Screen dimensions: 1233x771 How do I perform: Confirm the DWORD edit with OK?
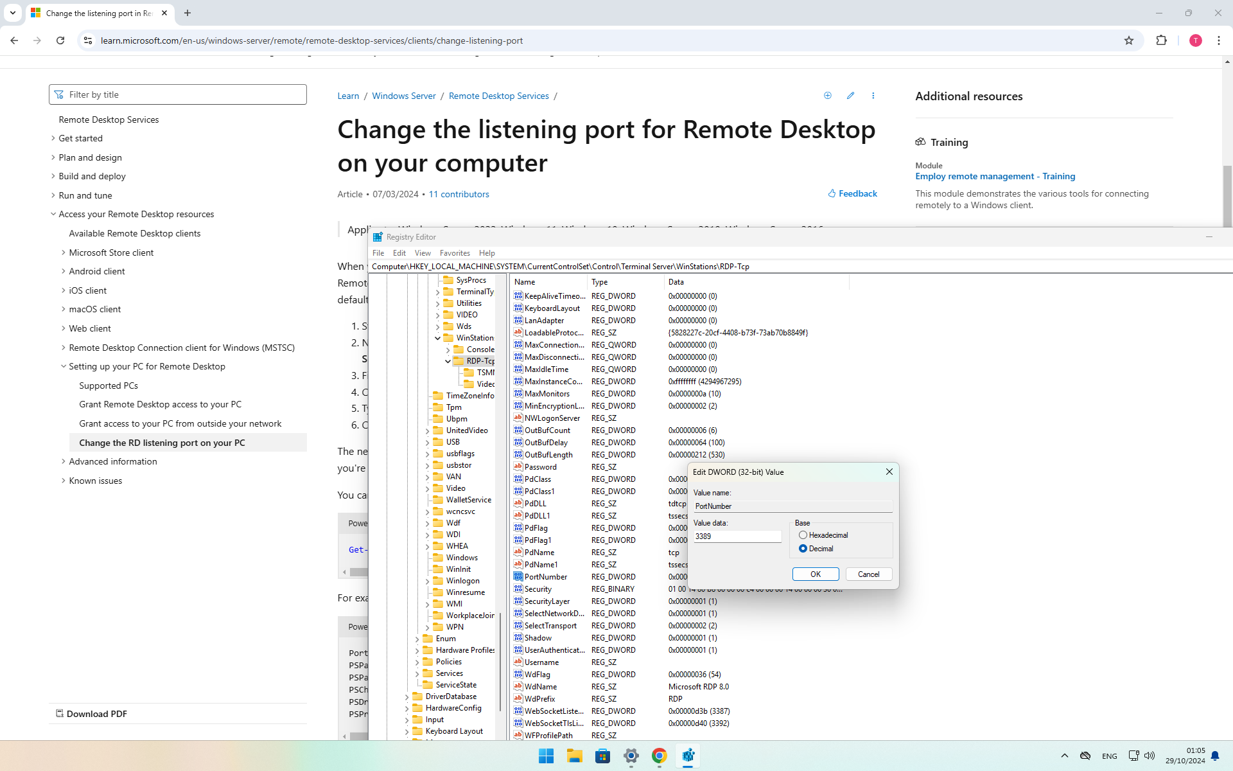(x=816, y=574)
